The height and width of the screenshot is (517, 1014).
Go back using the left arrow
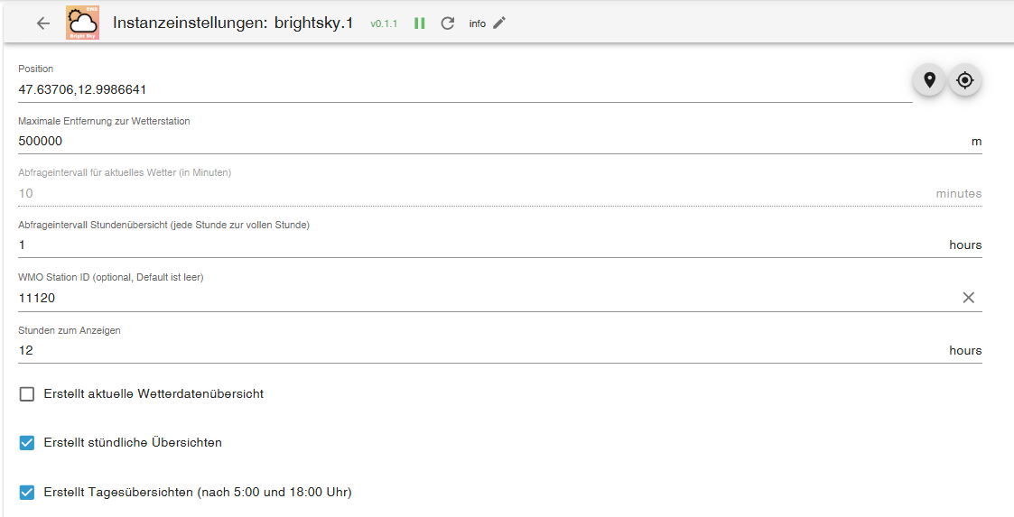coord(42,23)
